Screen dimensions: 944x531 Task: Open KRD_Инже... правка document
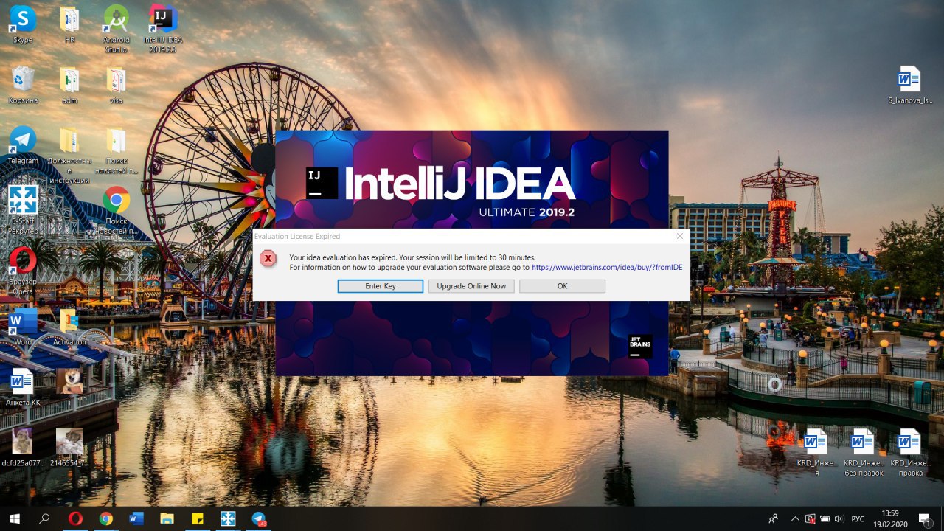click(909, 452)
